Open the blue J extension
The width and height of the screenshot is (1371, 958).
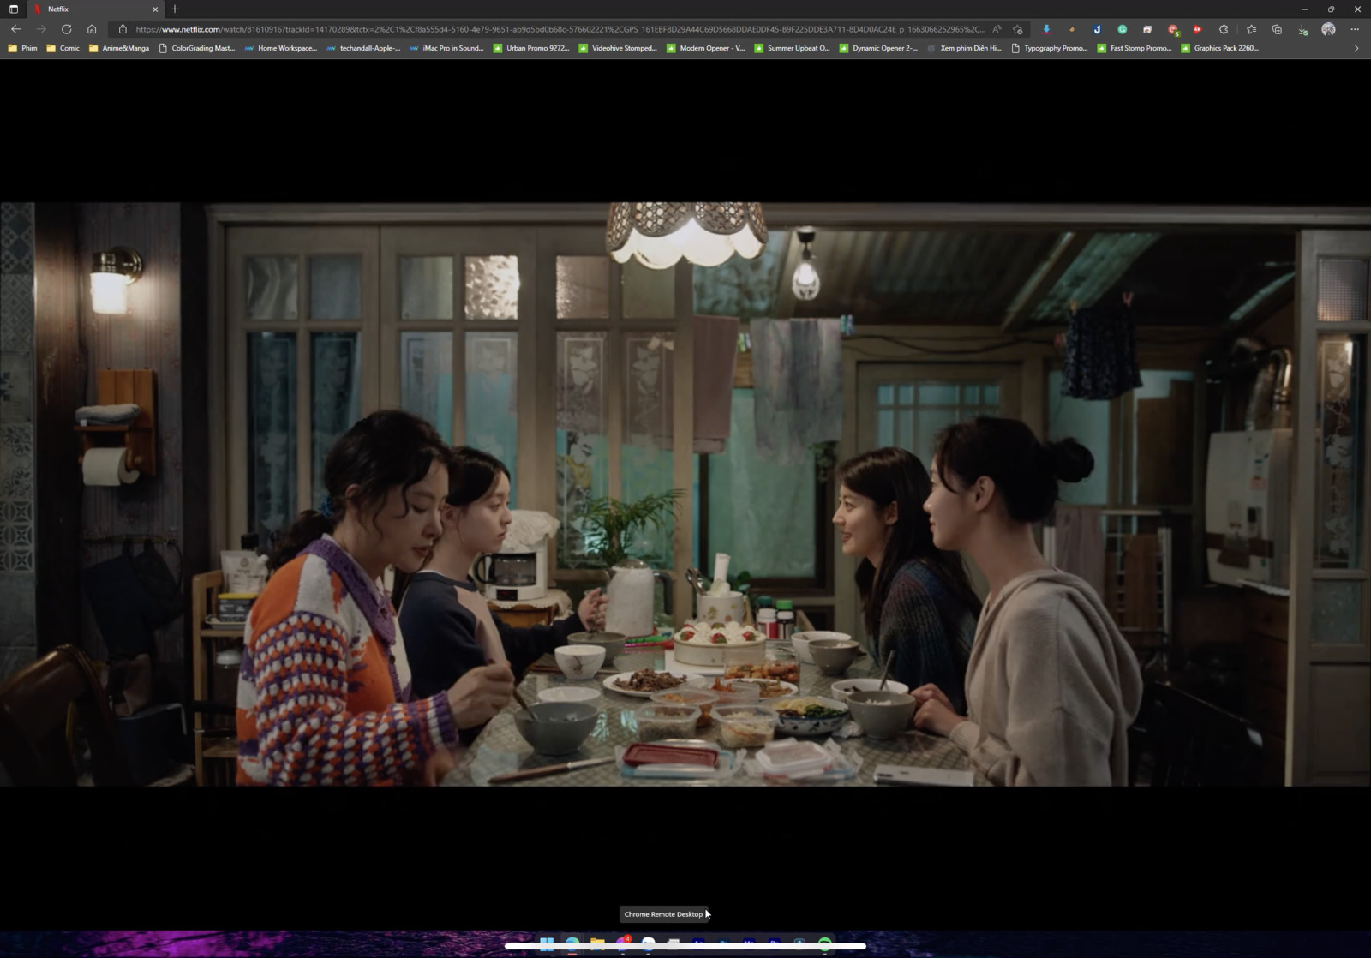[1097, 29]
